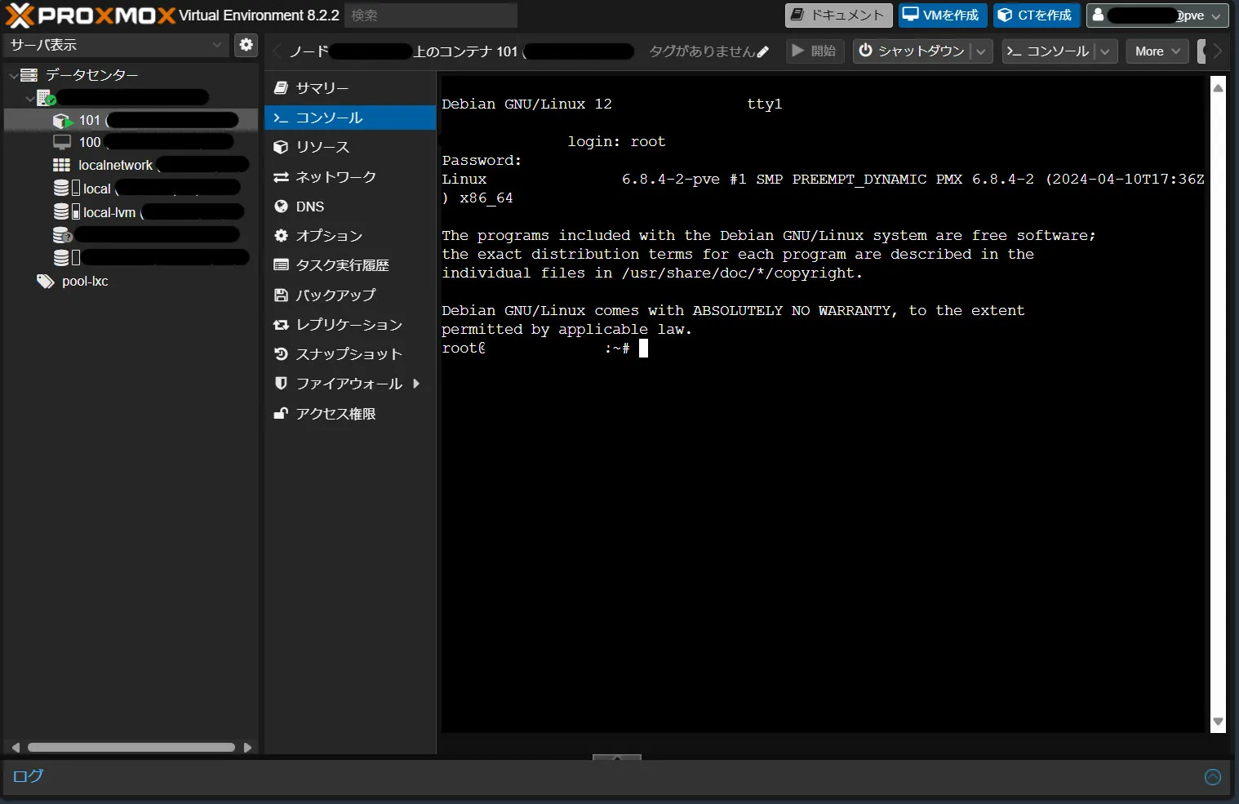Select the local-lvm storage tree item
This screenshot has width=1239, height=804.
[131, 212]
